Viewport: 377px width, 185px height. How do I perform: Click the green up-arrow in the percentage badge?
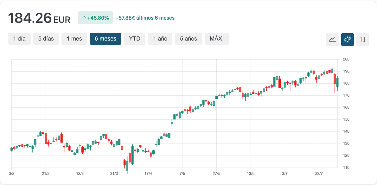coord(84,18)
